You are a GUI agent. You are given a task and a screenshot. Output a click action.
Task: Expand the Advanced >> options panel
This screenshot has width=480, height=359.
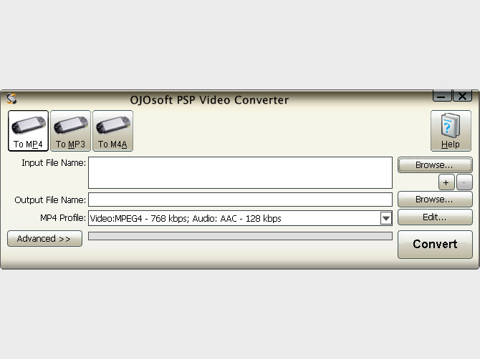click(x=44, y=239)
